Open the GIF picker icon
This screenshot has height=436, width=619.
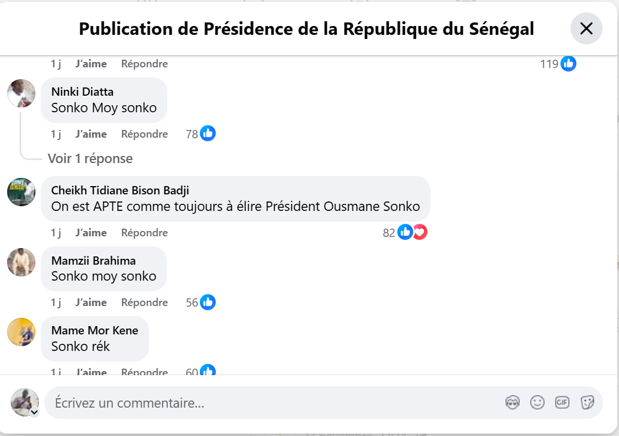coord(562,403)
